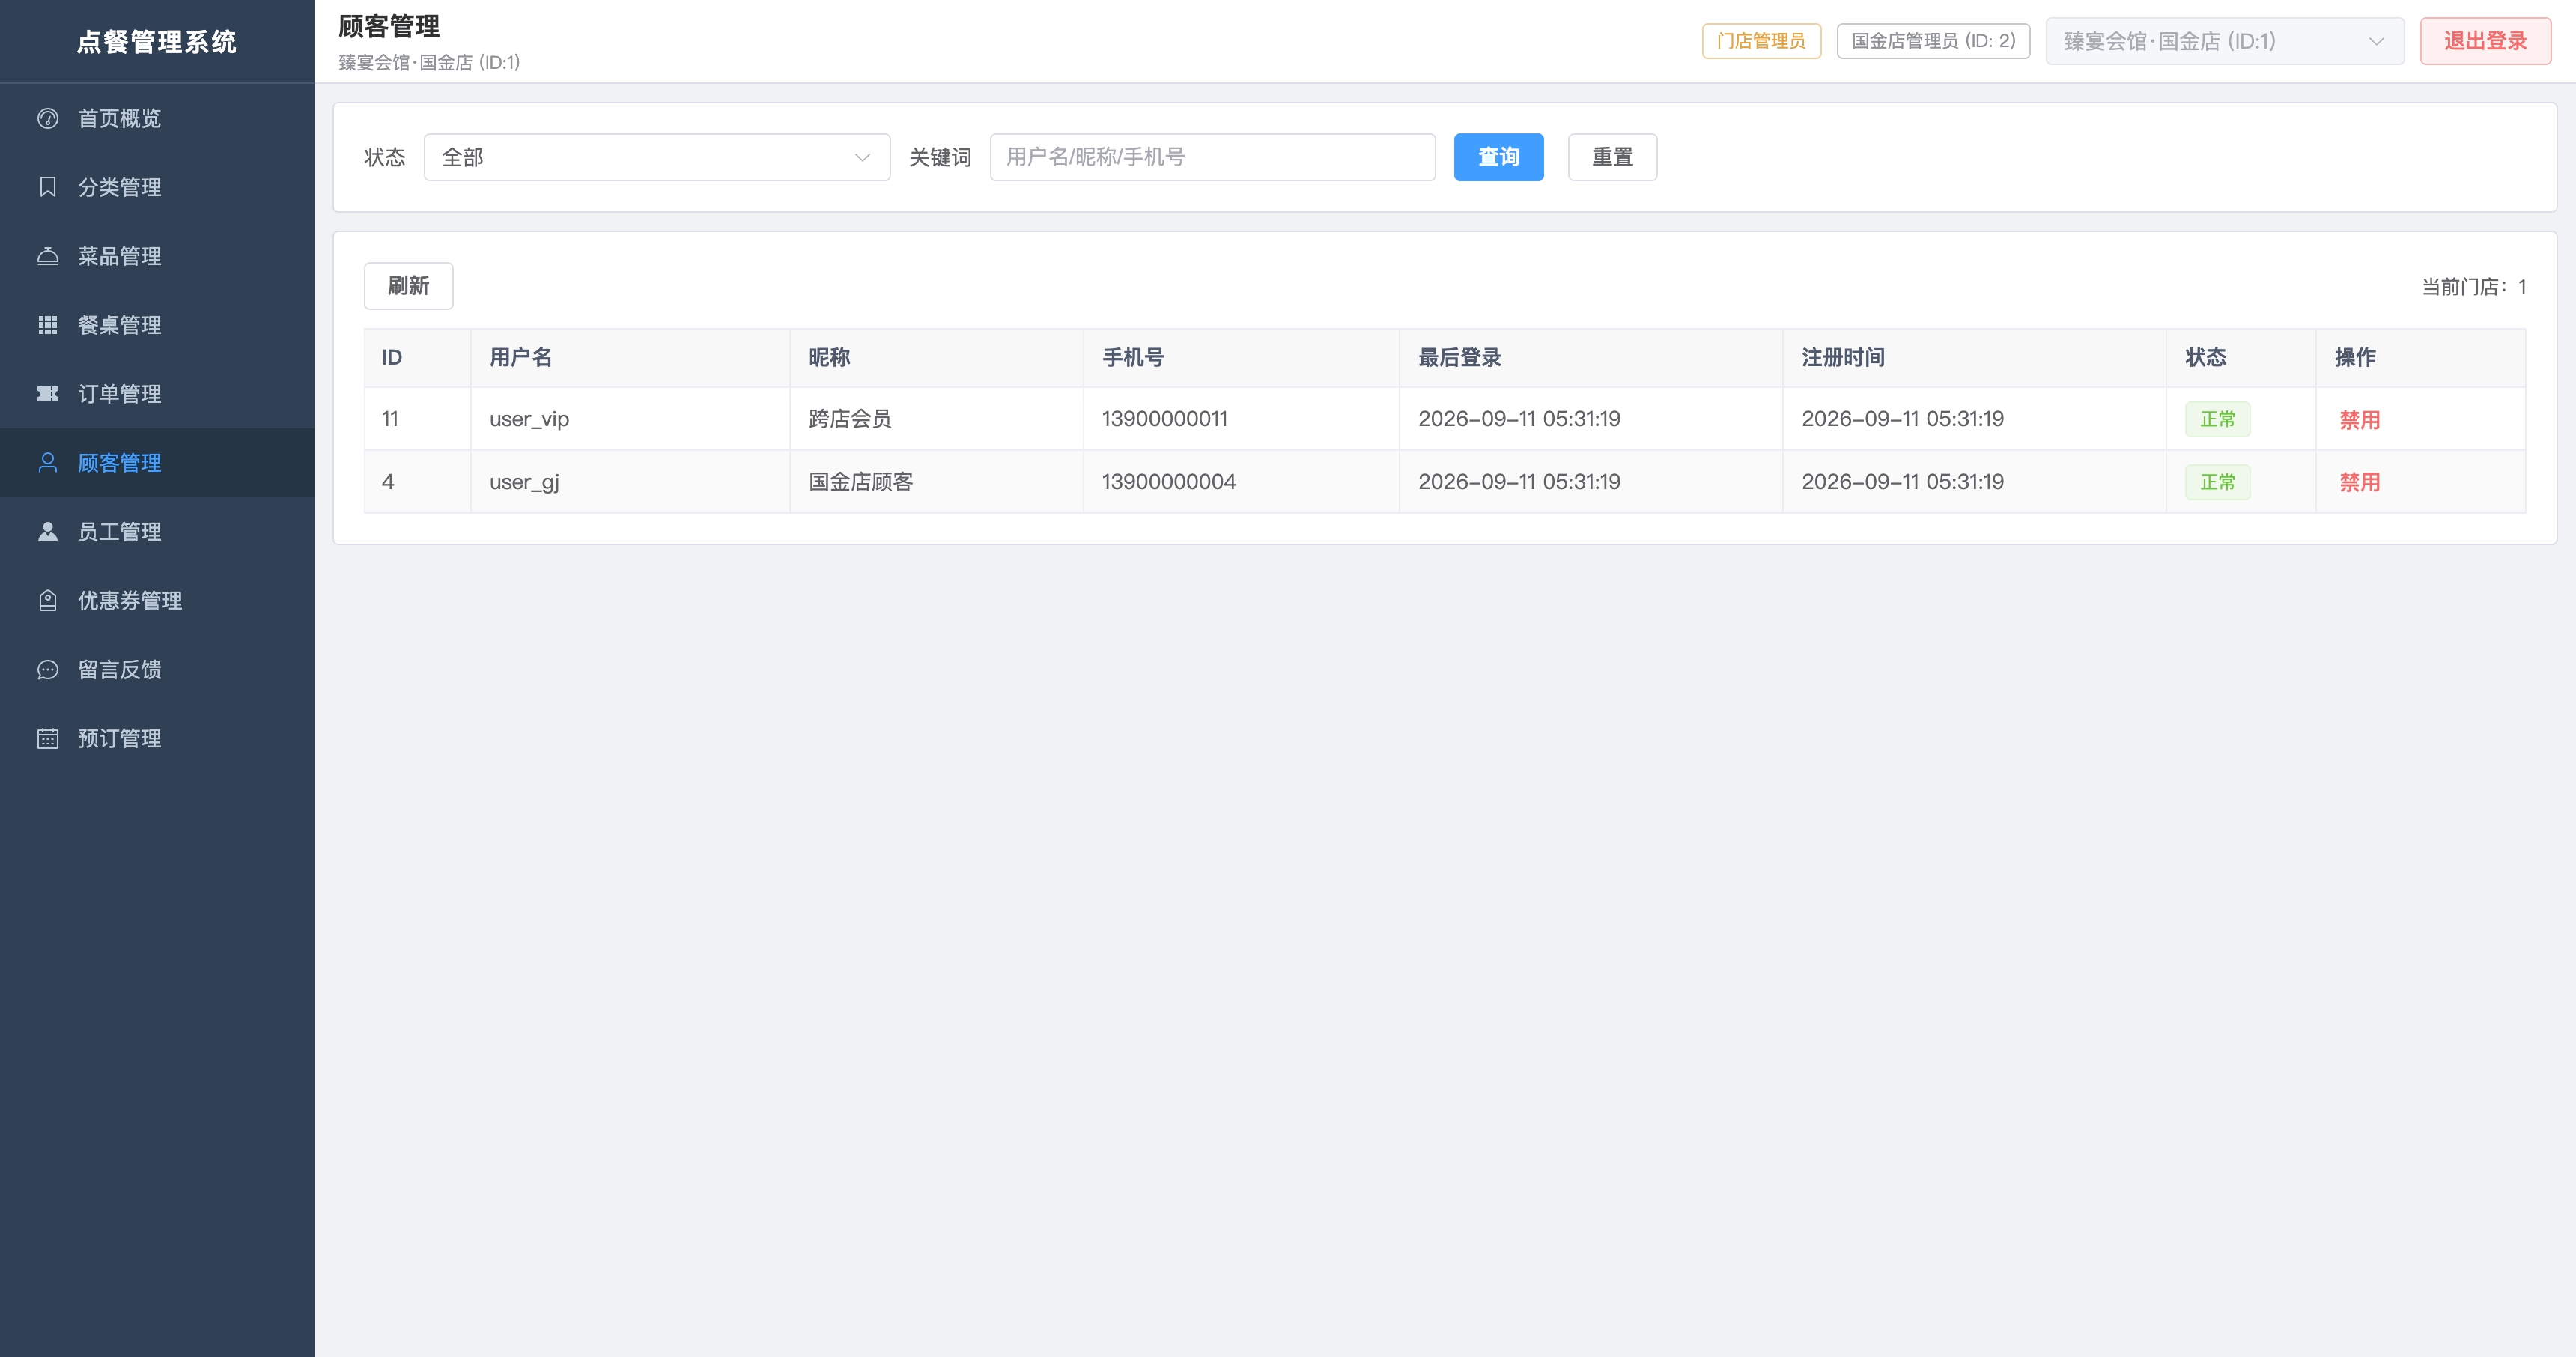
Task: Open 菜品管理 from the sidebar
Action: click(x=157, y=256)
